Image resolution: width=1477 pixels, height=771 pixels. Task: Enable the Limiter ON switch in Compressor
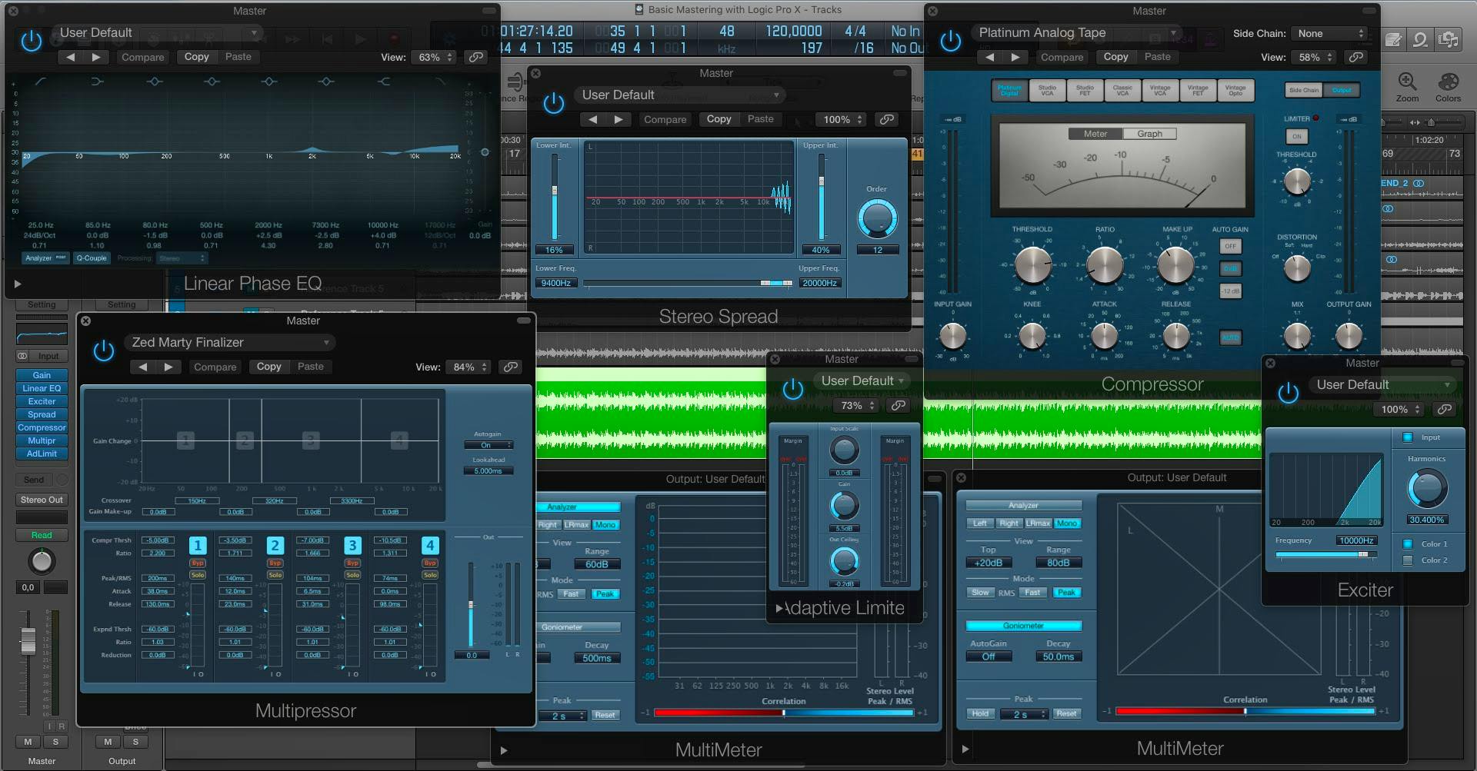(1296, 136)
